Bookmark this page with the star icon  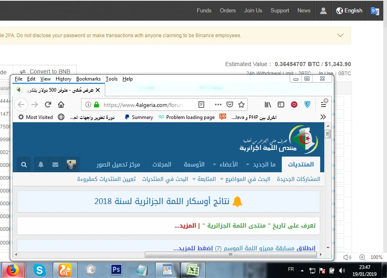point(241,105)
